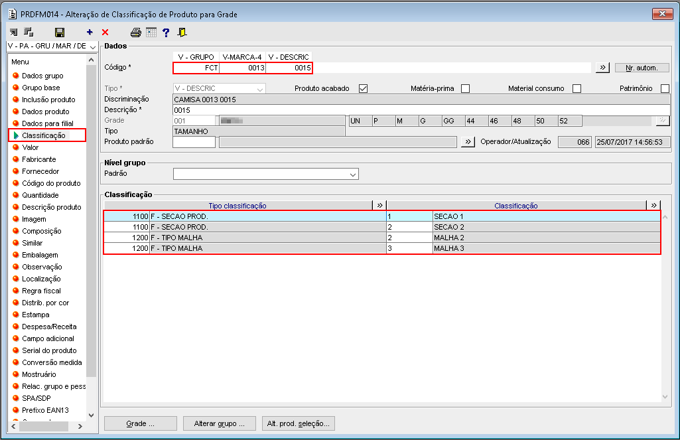Print using the printer icon
The width and height of the screenshot is (680, 440).
click(136, 32)
